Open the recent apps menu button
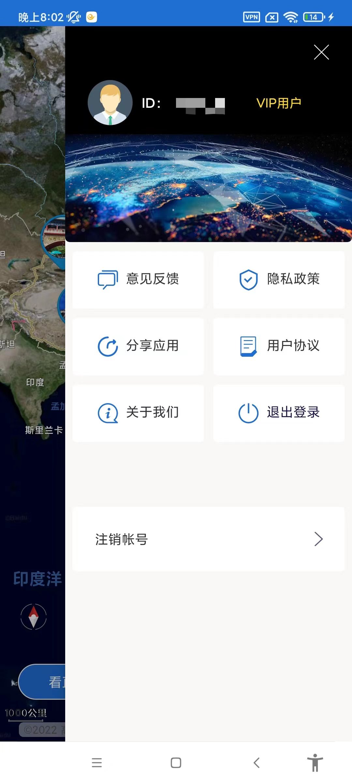 coord(97,763)
